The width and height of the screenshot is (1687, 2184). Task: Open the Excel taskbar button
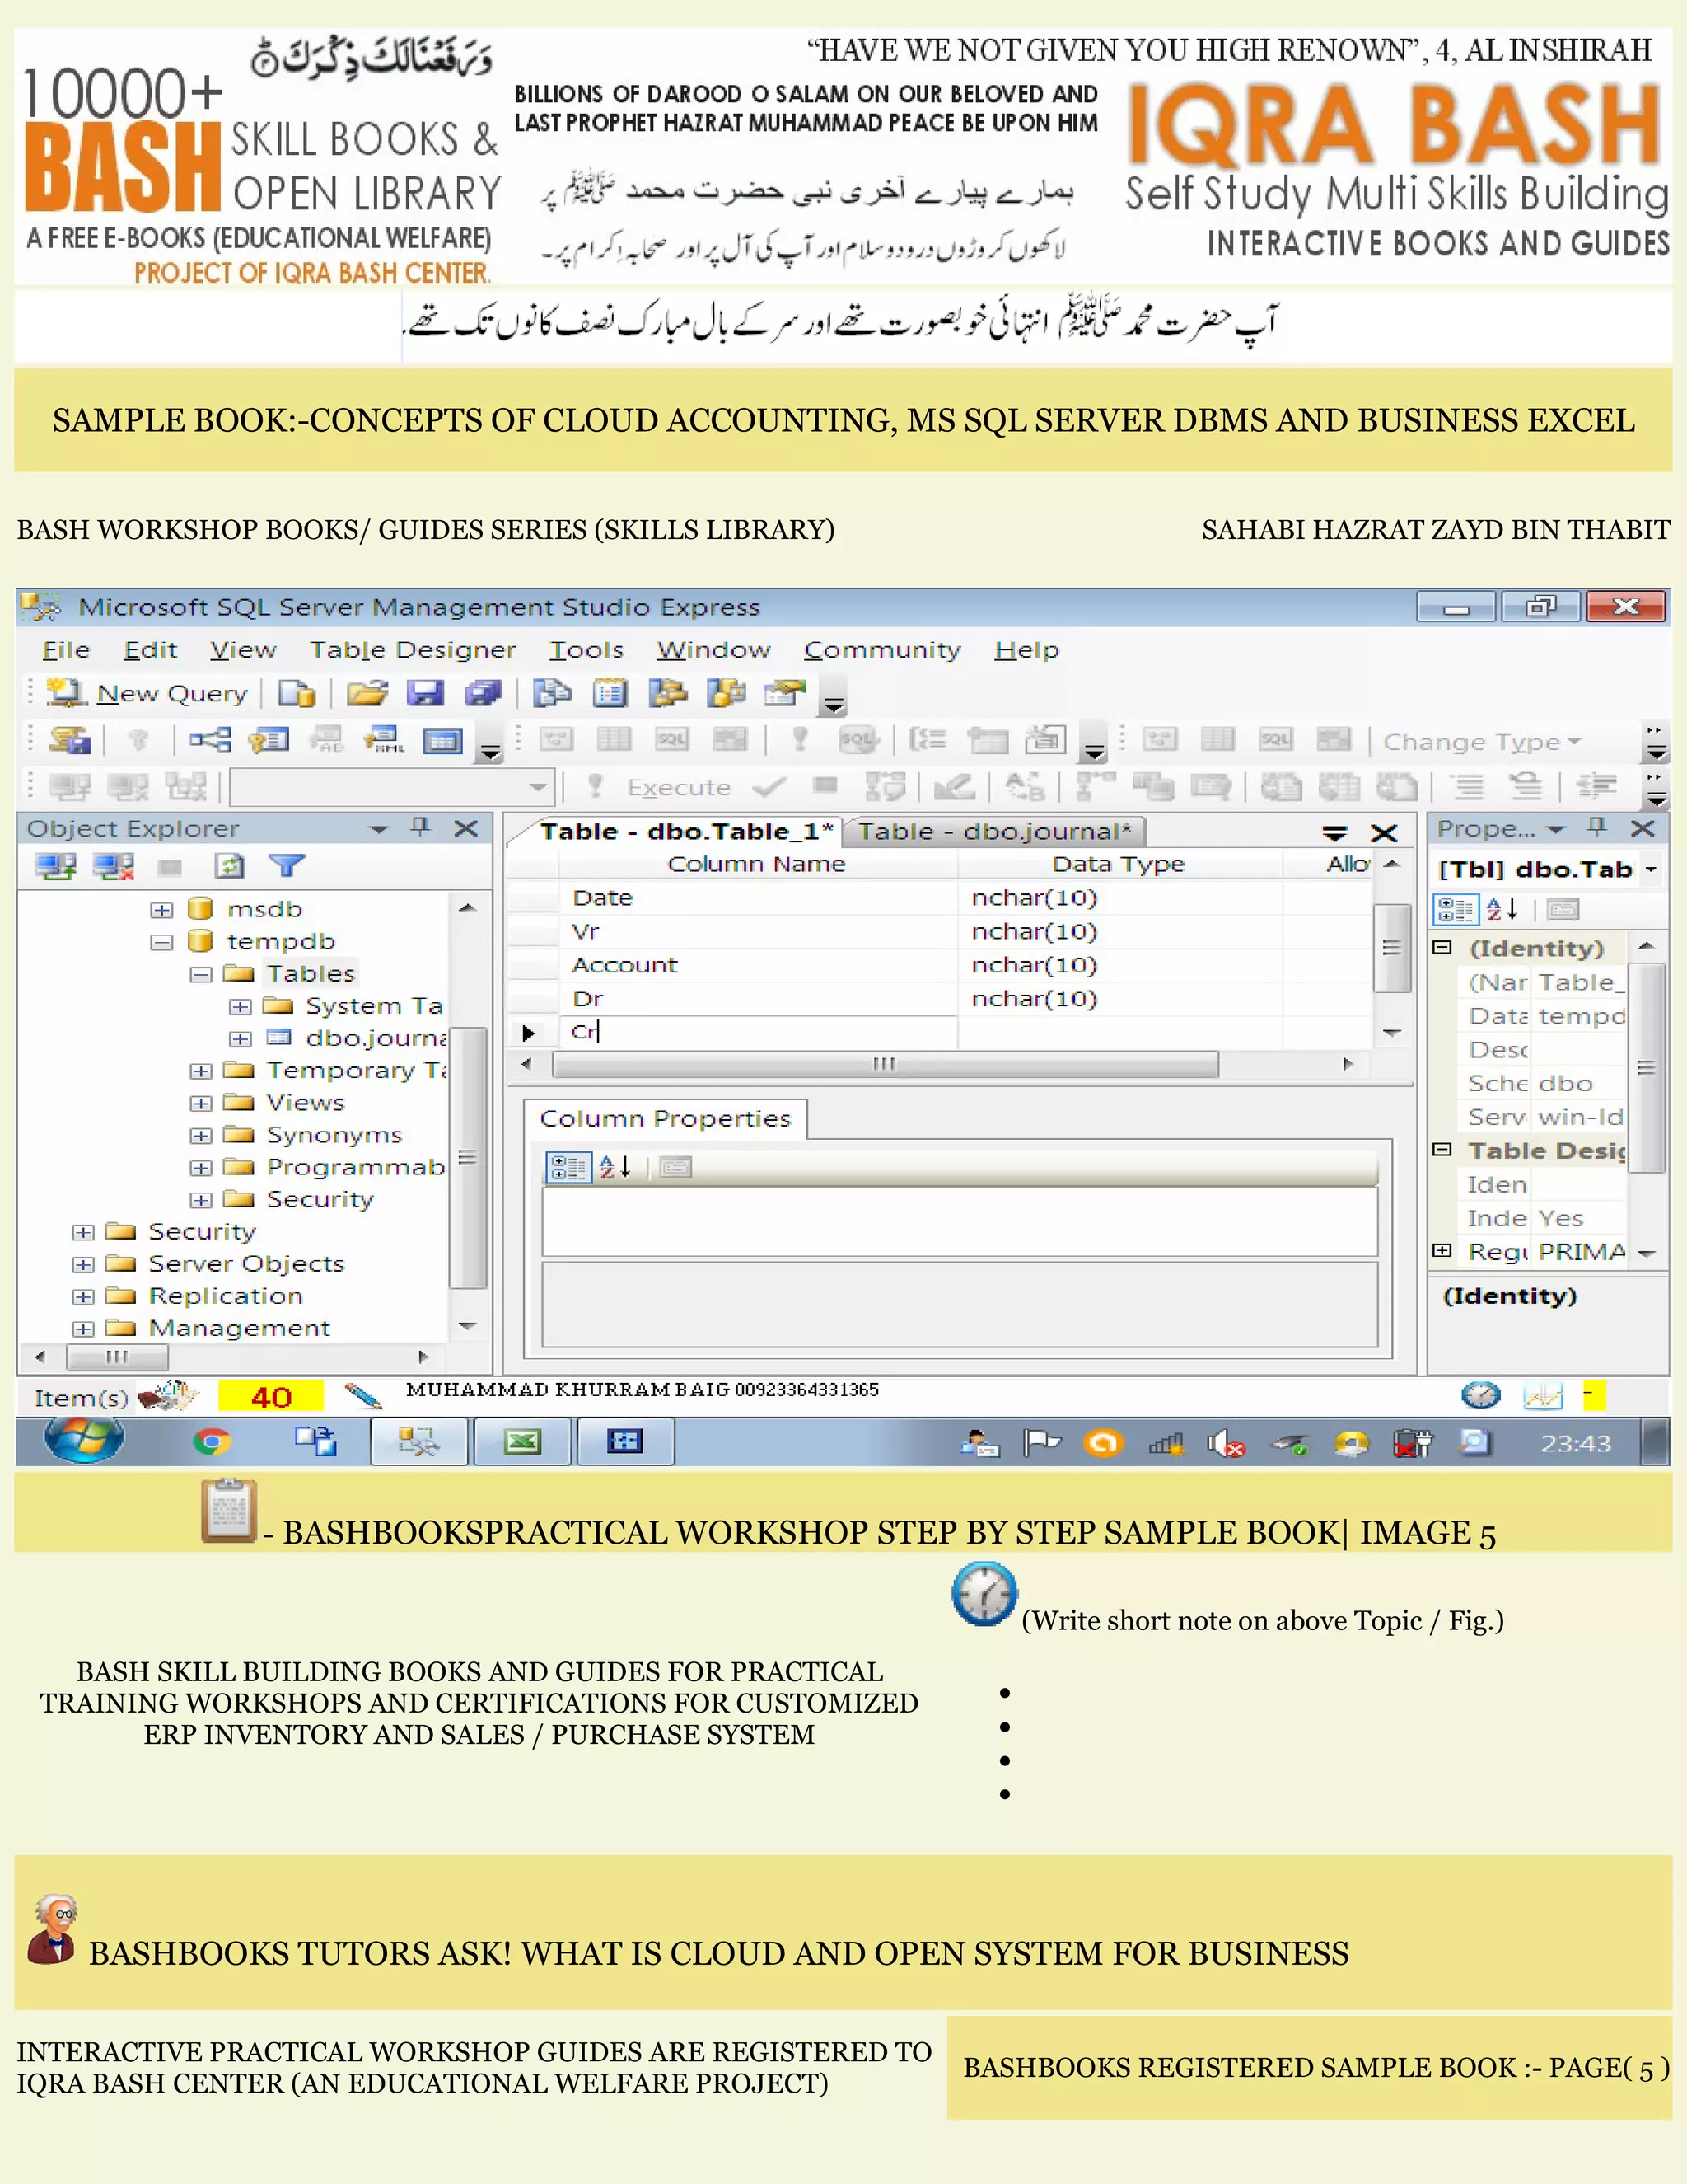click(521, 1442)
